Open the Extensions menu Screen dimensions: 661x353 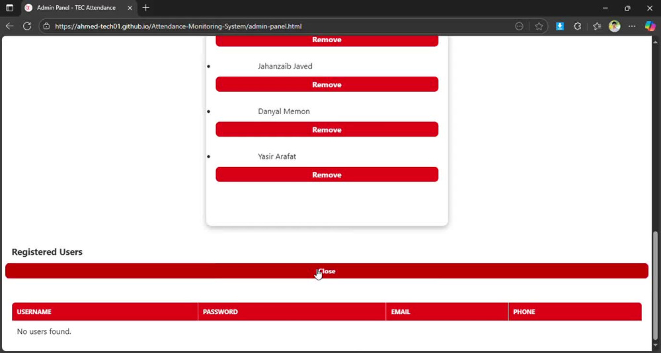[578, 26]
